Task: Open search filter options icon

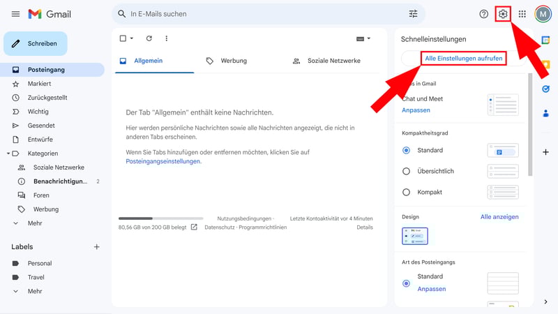Action: point(414,14)
